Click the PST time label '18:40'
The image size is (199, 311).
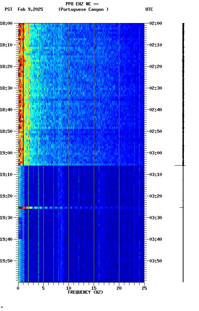[x=6, y=110]
